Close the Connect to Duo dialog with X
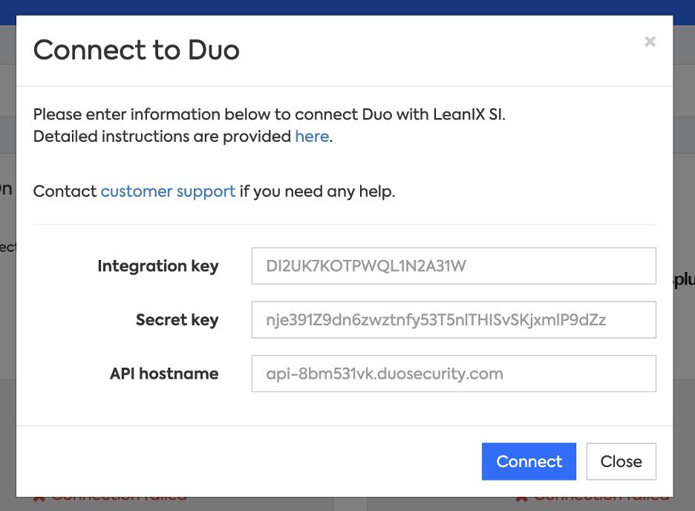This screenshot has width=695, height=511. click(x=650, y=42)
